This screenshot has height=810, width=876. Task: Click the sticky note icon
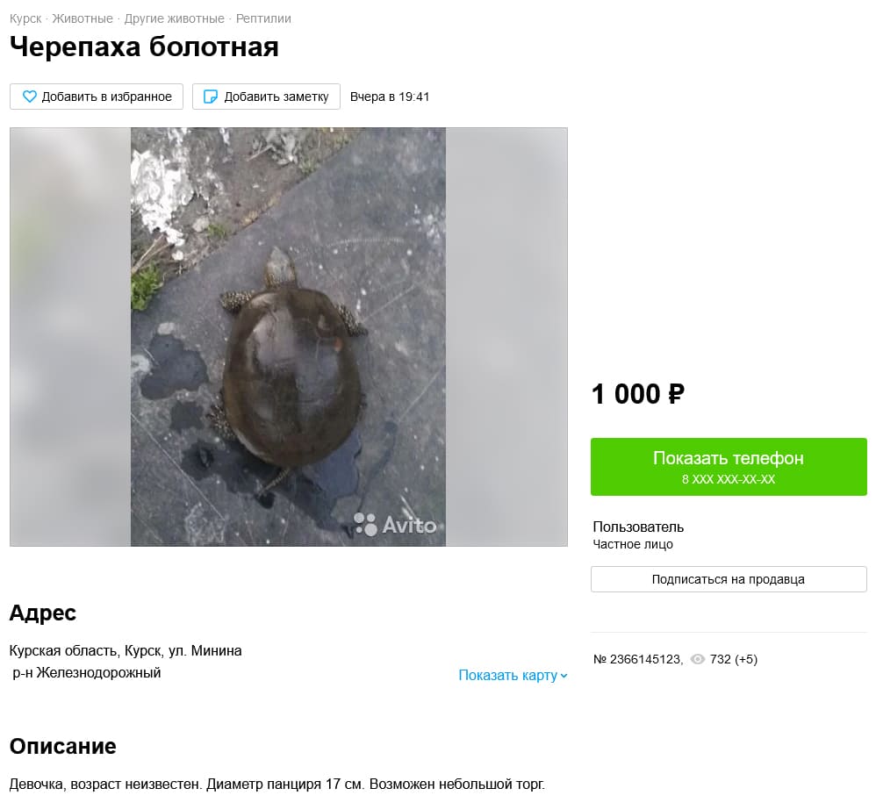(211, 97)
